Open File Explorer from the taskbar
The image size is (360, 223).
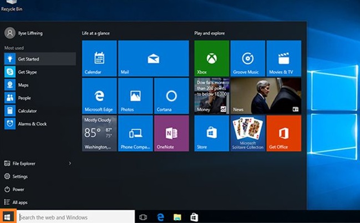(x=178, y=217)
